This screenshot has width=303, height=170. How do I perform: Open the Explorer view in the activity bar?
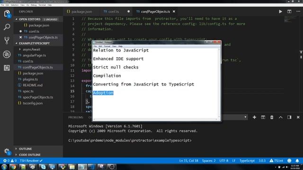click(x=7, y=14)
